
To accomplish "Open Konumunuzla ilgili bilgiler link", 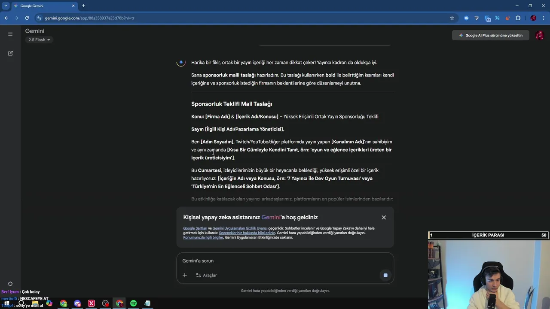I will (203, 237).
